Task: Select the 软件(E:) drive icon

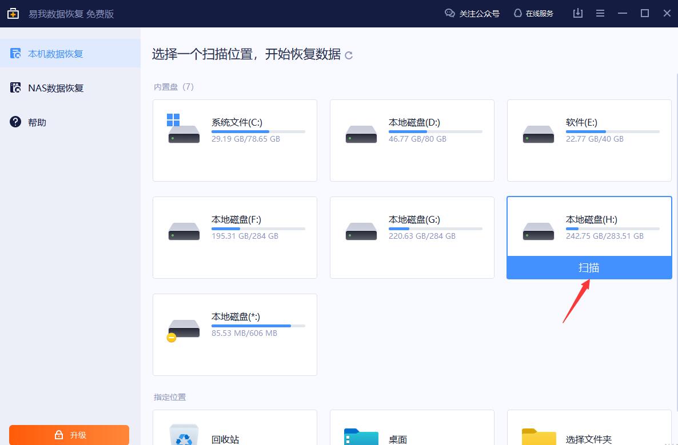Action: click(x=538, y=134)
